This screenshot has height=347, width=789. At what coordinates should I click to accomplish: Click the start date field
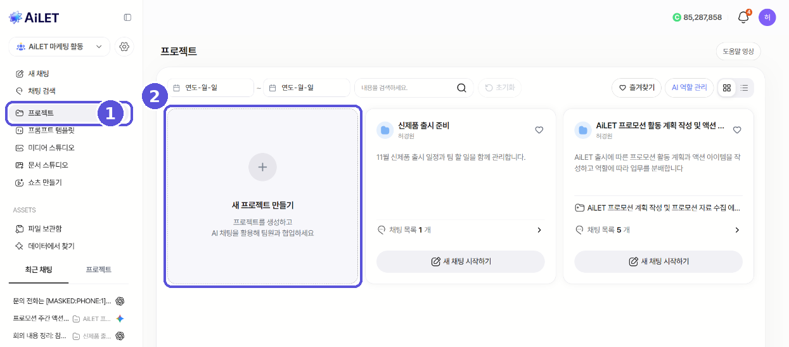pyautogui.click(x=211, y=88)
